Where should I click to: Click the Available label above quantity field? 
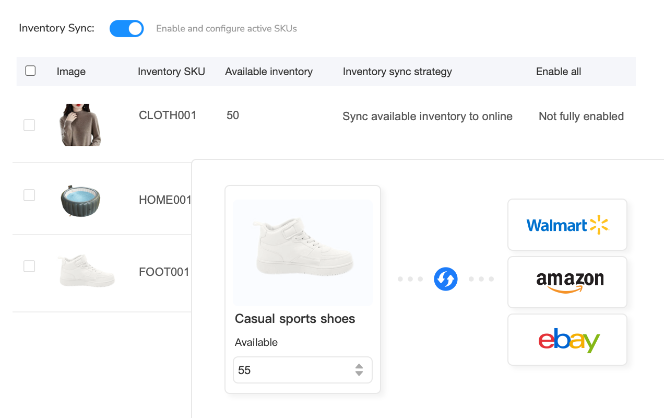256,342
